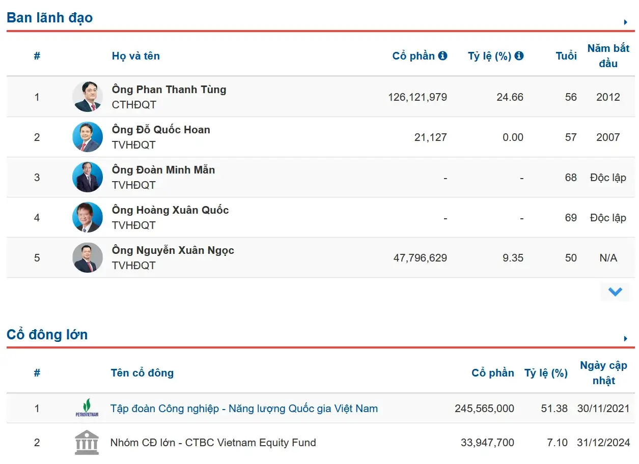This screenshot has height=464, width=639.
Task: Click Đoàn Minh Mẫn's portrait
Action: point(88,177)
